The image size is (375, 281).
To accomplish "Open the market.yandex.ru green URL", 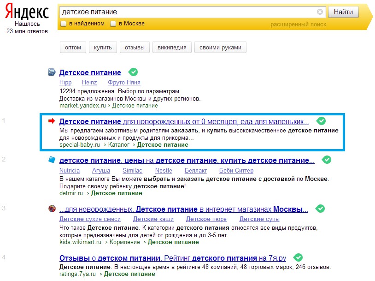I will [x=82, y=106].
